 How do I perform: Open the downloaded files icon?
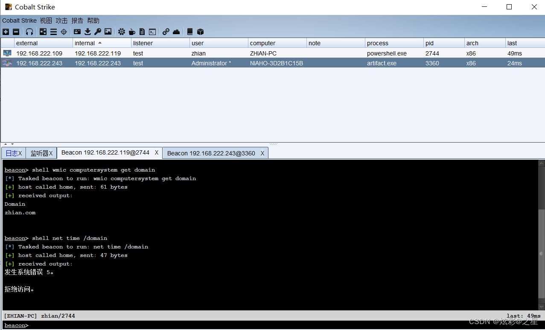point(87,32)
